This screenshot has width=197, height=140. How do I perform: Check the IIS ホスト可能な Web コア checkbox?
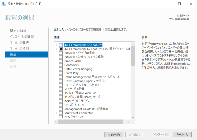click(x=61, y=93)
